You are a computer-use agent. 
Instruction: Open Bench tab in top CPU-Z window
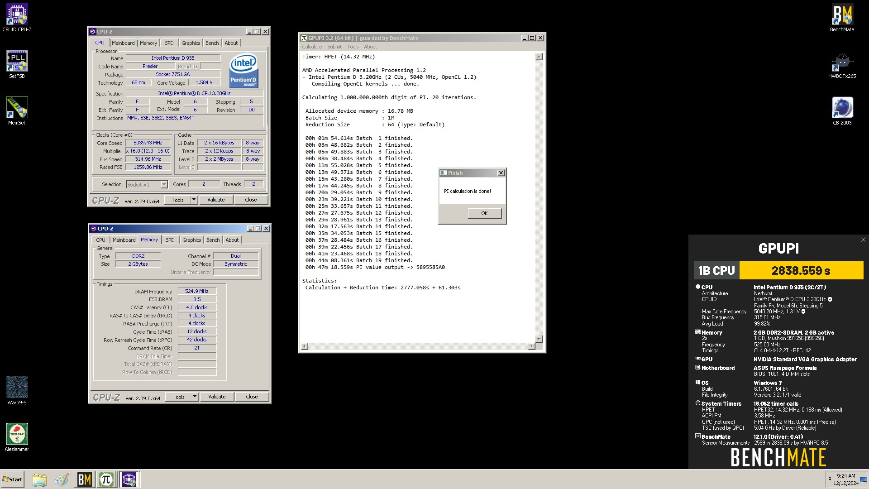(212, 43)
